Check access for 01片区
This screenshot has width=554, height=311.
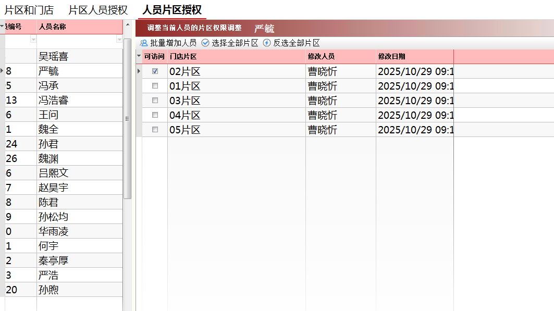coord(155,86)
